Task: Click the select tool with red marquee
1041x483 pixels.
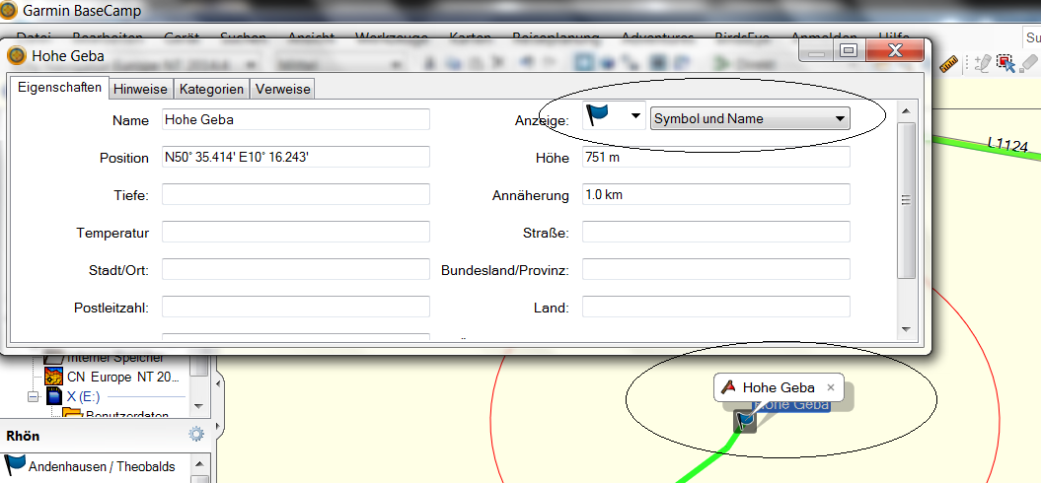Action: click(x=1005, y=63)
